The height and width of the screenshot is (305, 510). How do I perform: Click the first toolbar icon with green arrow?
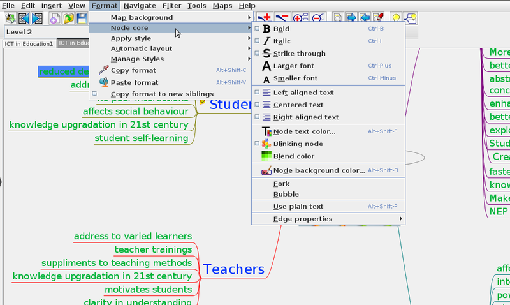tap(10, 19)
